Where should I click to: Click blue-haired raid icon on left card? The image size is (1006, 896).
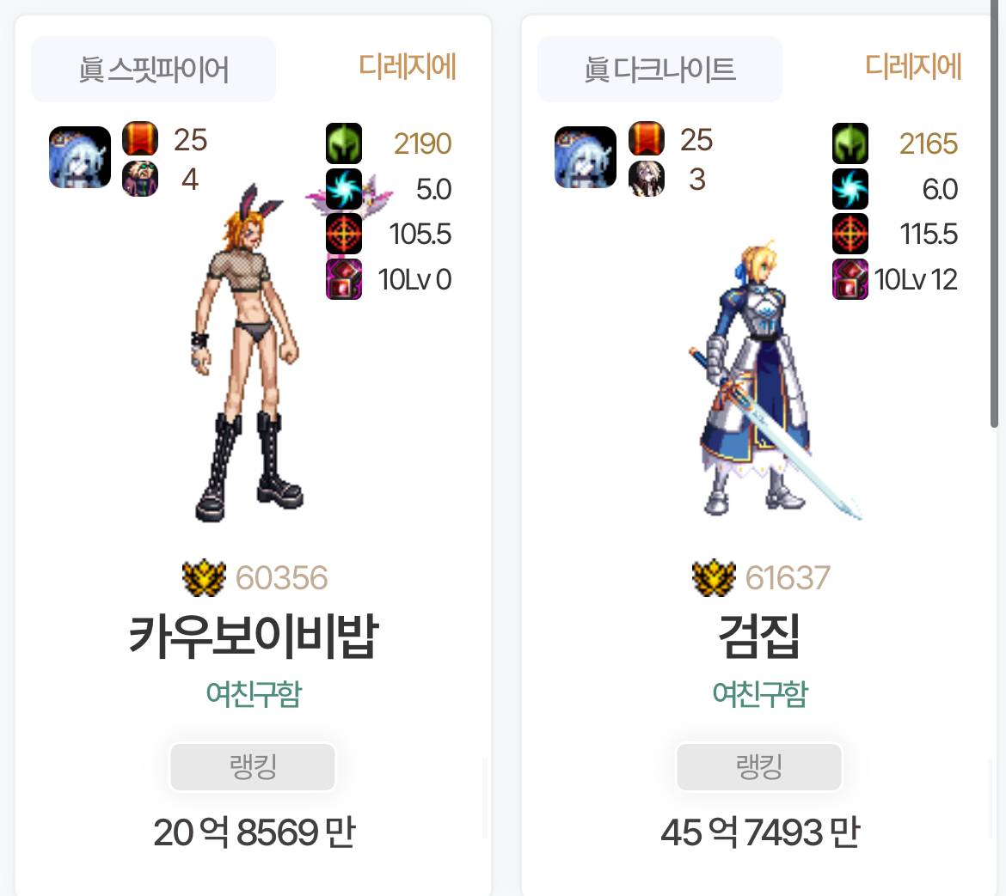[80, 157]
